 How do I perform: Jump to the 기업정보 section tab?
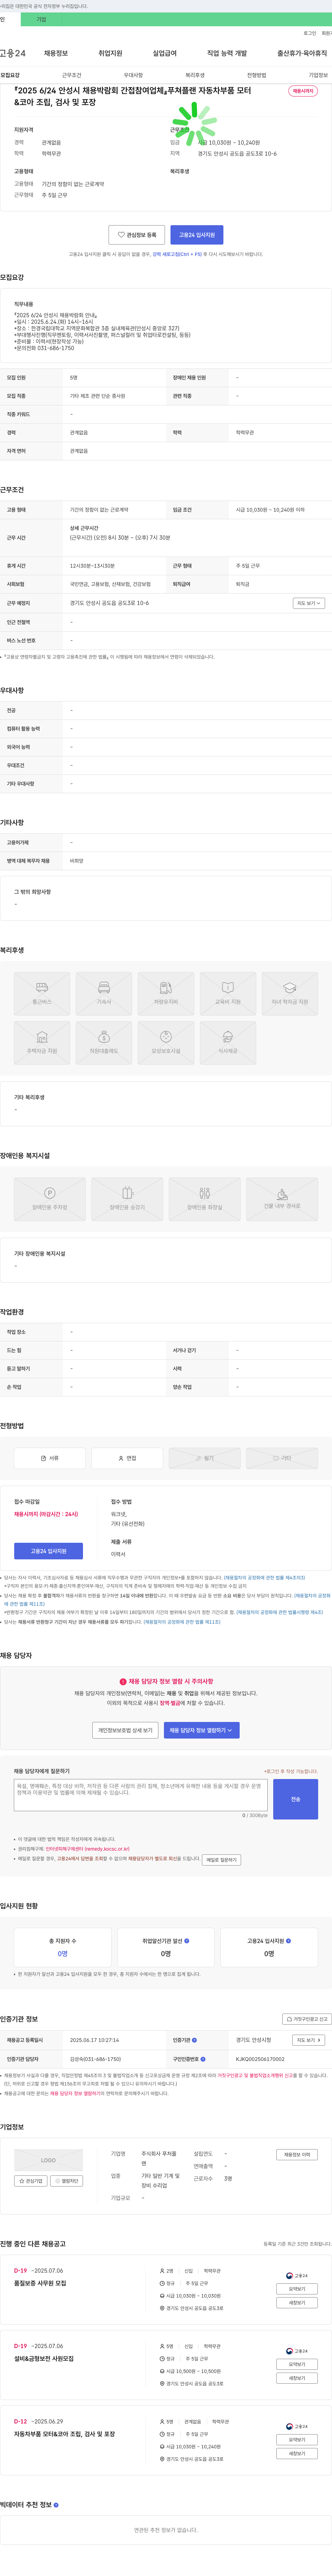pos(318,75)
